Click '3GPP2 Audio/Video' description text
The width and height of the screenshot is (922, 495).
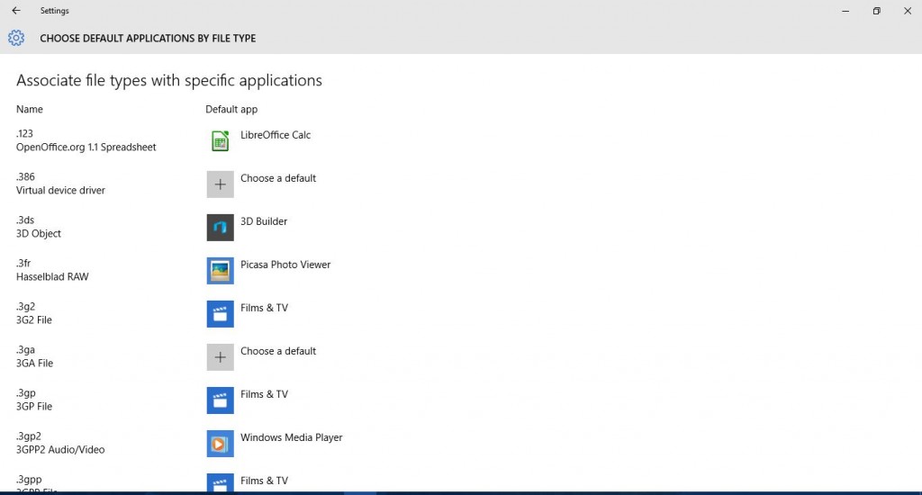point(60,450)
